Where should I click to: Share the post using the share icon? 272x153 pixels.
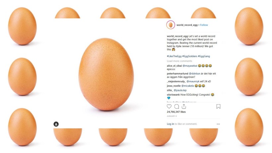184,107
